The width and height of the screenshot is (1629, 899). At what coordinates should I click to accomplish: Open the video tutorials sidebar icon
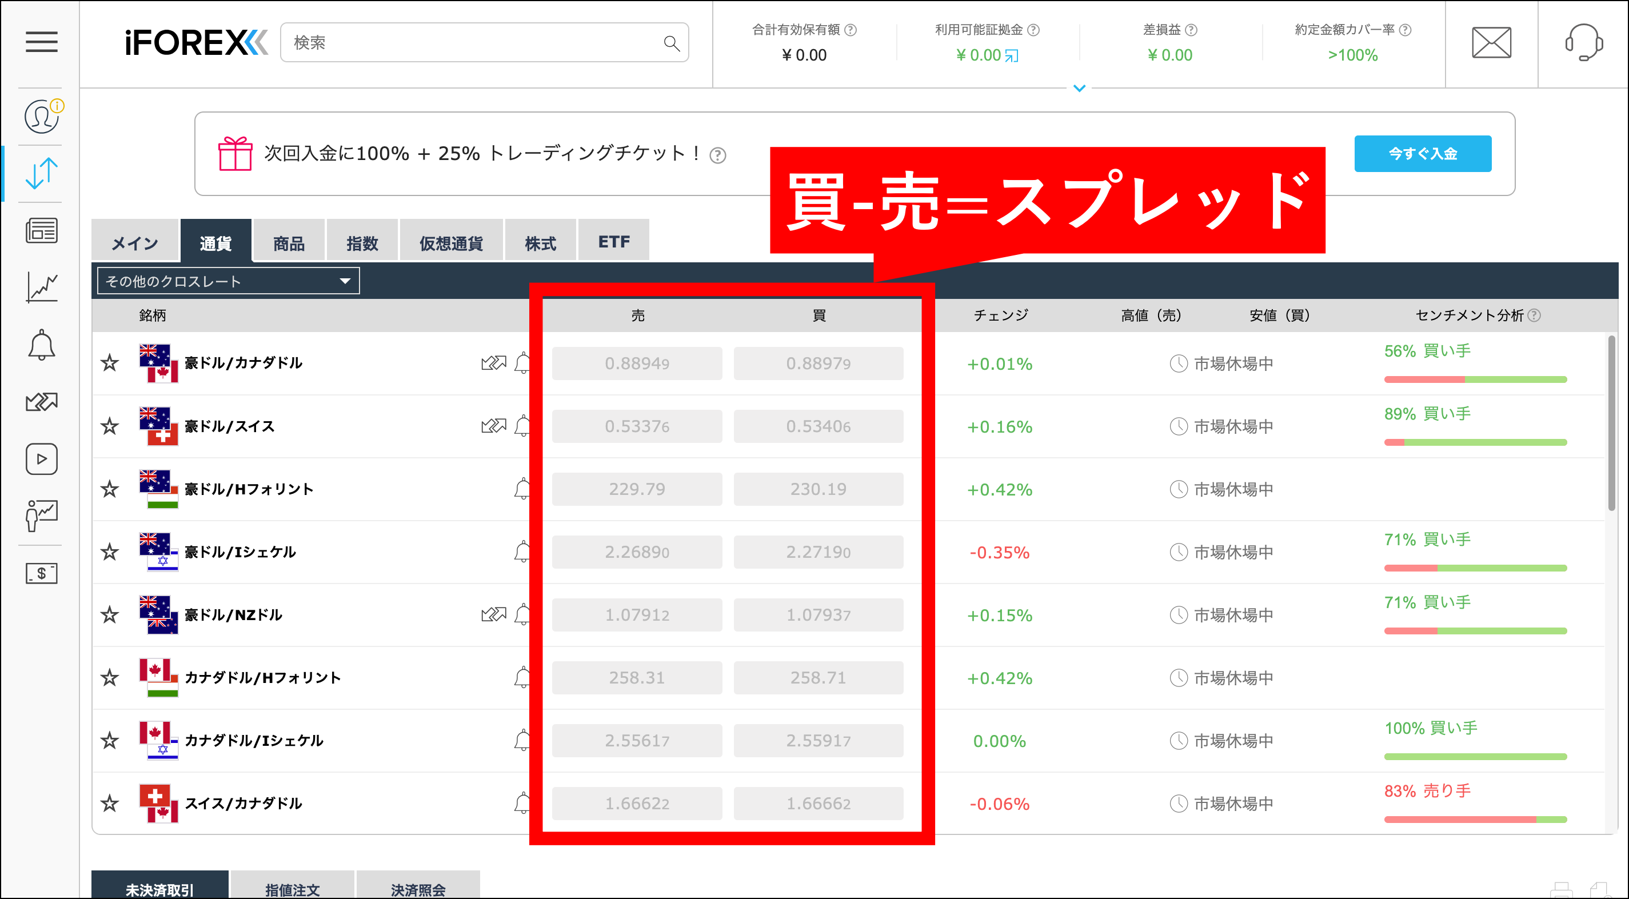(41, 460)
